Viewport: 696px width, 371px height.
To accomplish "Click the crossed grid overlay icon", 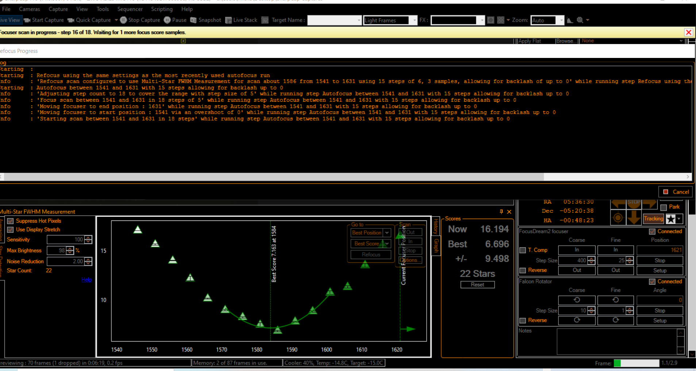I will point(501,20).
